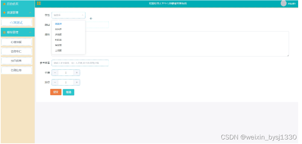The height and width of the screenshot is (144, 302).
Task: Click the home icon beside 后台首页
Action: click(4, 4)
